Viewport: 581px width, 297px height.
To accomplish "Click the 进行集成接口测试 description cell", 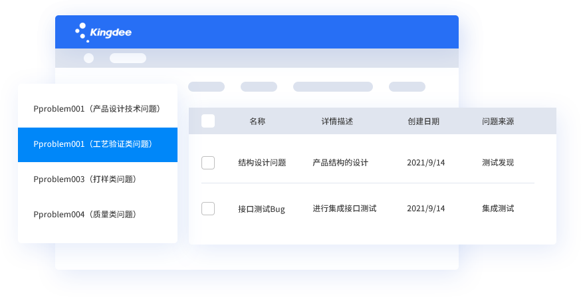I will tap(344, 209).
